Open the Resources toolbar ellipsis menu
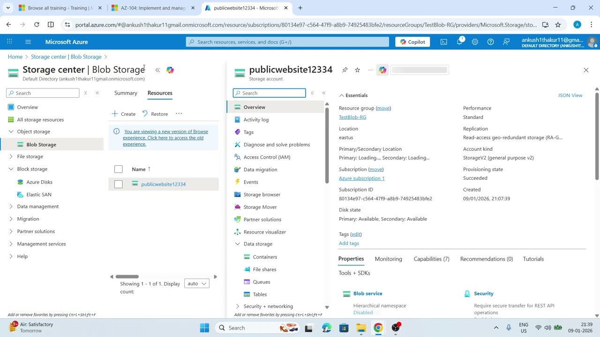 (x=179, y=114)
